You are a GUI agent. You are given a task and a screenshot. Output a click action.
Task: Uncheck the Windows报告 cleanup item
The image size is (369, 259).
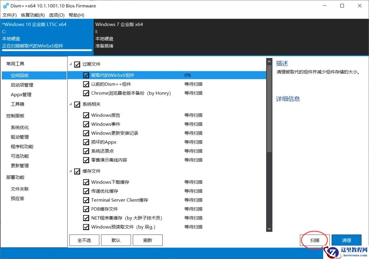pyautogui.click(x=86, y=115)
